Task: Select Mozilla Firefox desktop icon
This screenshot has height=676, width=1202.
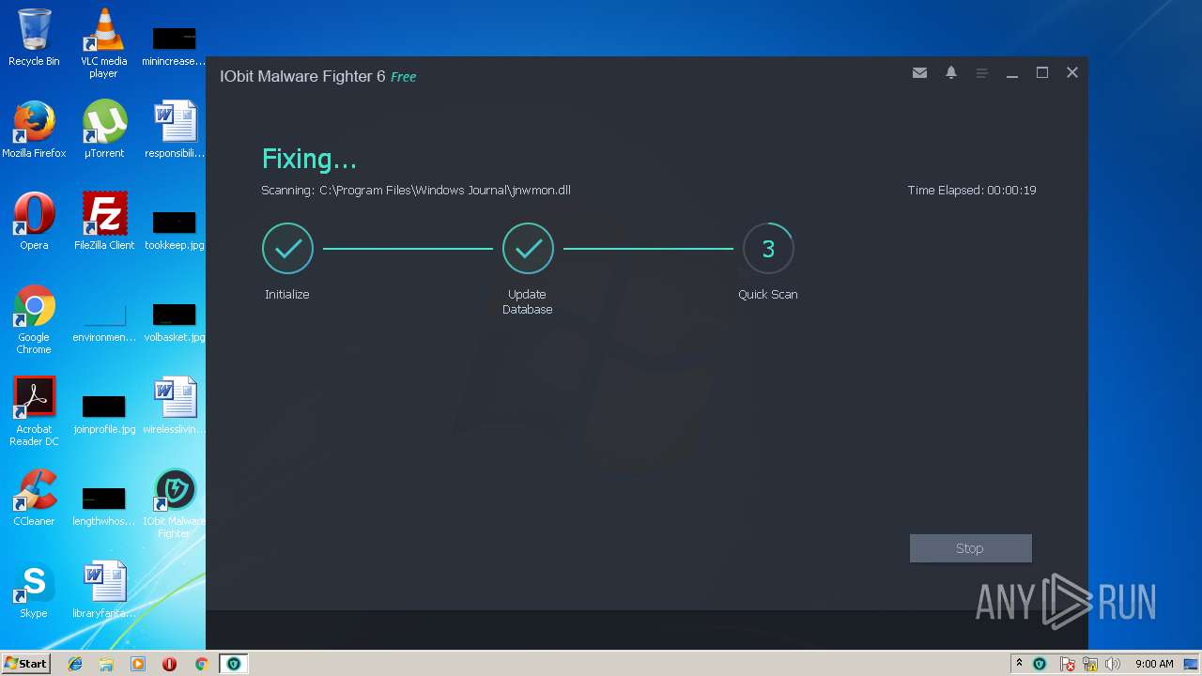Action: coord(34,130)
